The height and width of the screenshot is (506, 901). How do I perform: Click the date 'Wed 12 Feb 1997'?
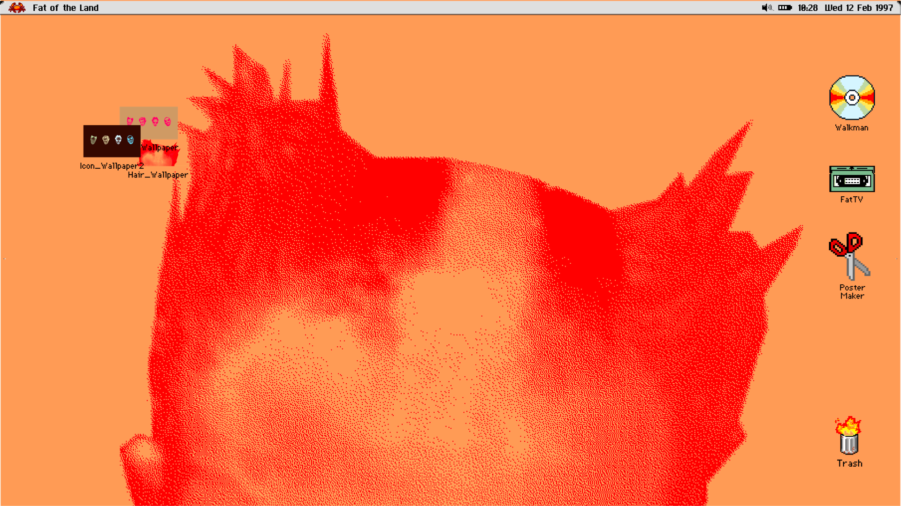[x=859, y=7]
